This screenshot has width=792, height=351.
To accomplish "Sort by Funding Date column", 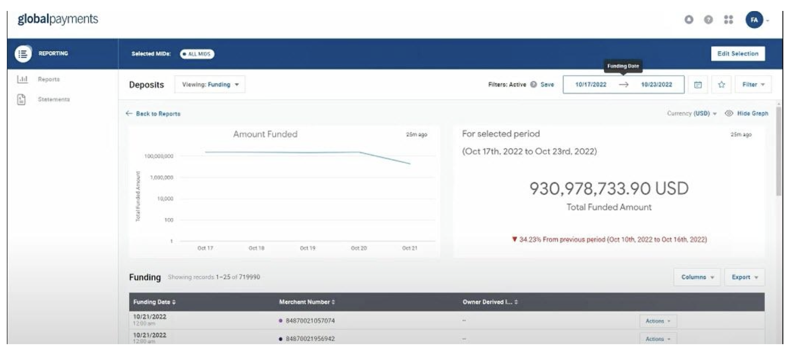I will tap(154, 302).
